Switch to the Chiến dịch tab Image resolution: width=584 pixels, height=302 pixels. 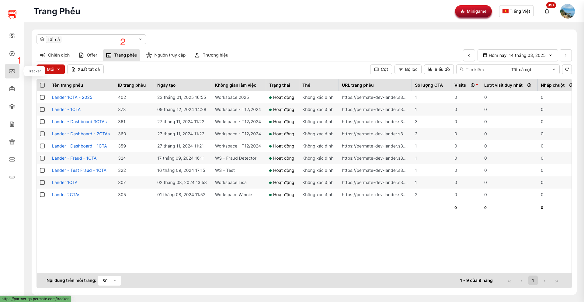coord(55,55)
